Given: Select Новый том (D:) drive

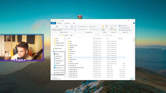Looking at the screenshot, I should click(59, 72).
